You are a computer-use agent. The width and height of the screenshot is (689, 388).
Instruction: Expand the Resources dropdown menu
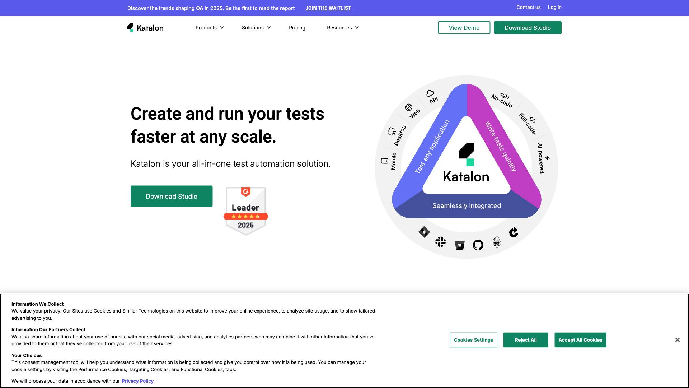point(343,28)
